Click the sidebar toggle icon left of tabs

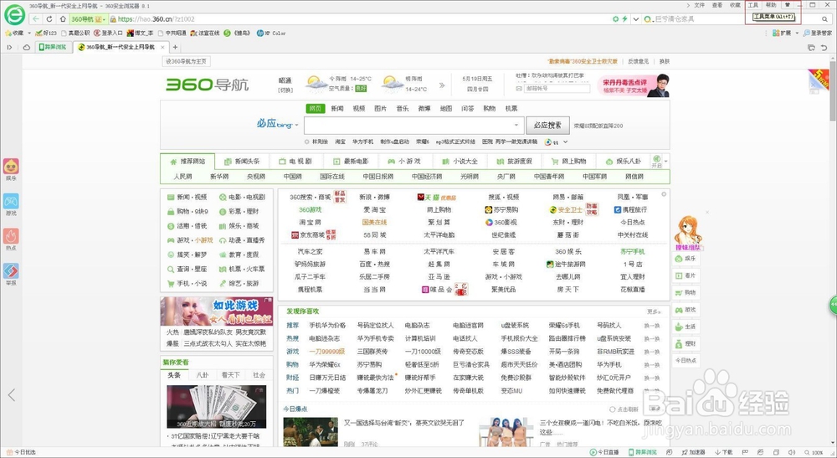[9, 47]
